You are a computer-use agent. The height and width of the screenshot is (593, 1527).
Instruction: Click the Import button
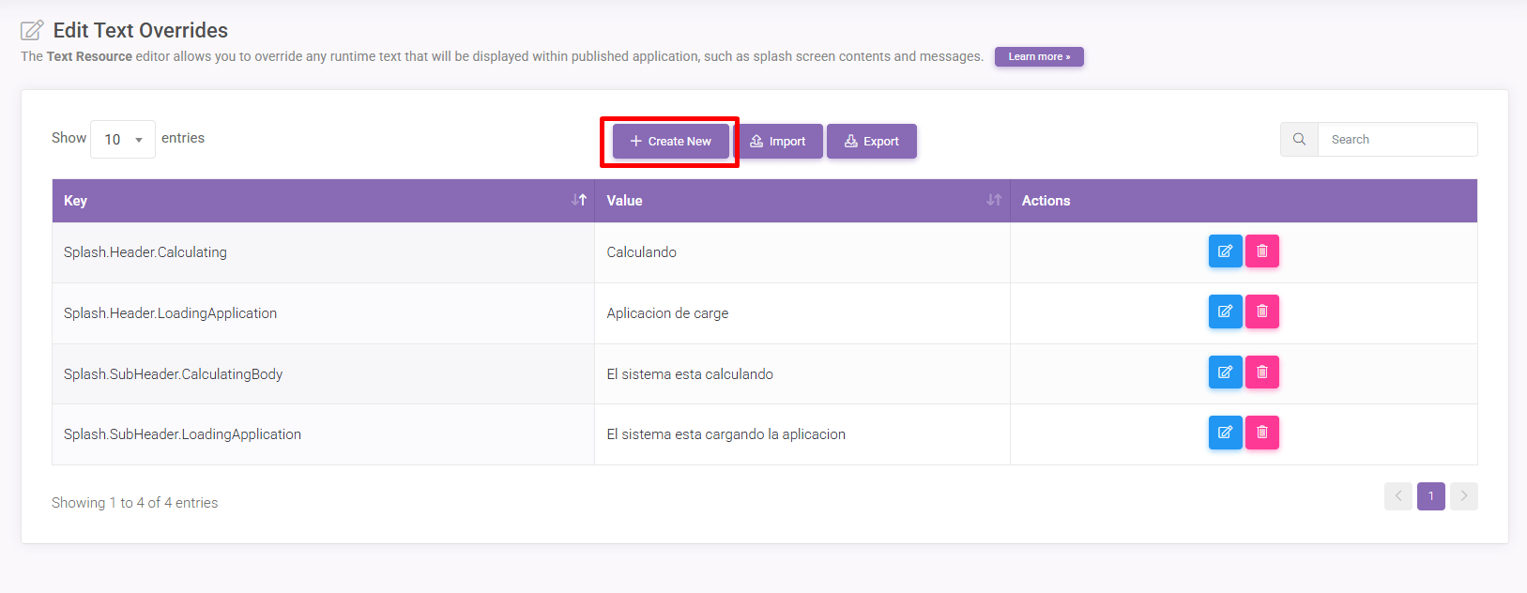[778, 142]
